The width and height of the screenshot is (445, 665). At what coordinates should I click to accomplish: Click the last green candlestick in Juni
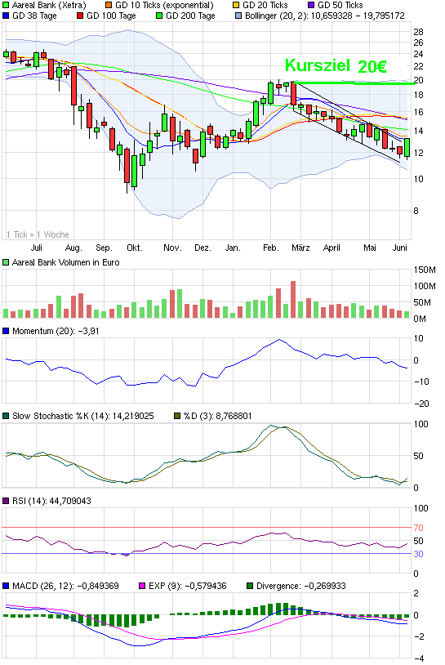(407, 148)
